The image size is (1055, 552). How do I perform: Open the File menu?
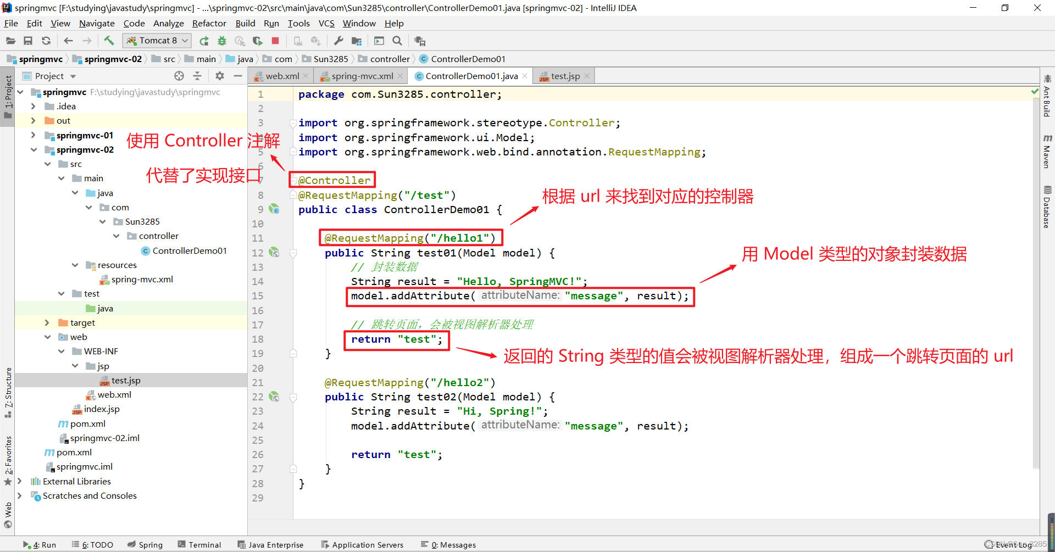(x=11, y=23)
